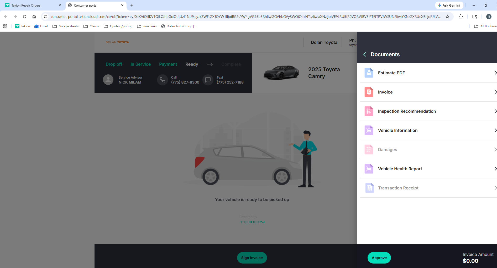Viewport: 497px width, 268px height.
Task: Switch to the Tekion Repair Orders tab
Action: click(33, 5)
